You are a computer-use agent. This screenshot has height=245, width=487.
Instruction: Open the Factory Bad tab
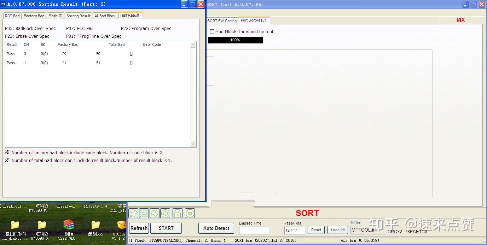(34, 16)
